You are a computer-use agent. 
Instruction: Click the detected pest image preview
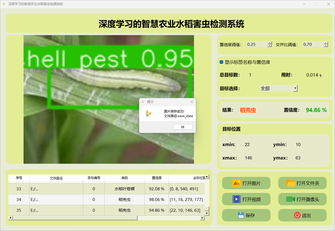point(109,99)
